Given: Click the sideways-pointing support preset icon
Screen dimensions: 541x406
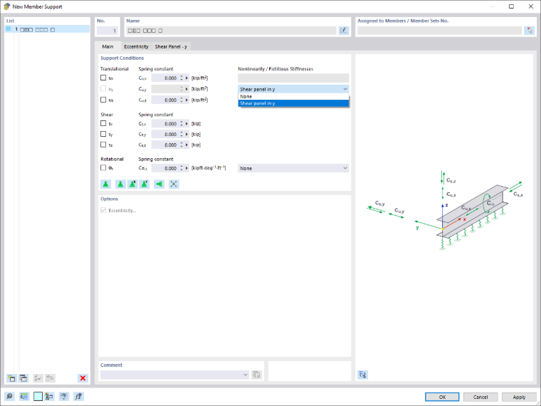Looking at the screenshot, I should point(159,184).
